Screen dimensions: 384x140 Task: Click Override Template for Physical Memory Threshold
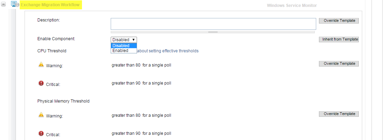[339, 114]
